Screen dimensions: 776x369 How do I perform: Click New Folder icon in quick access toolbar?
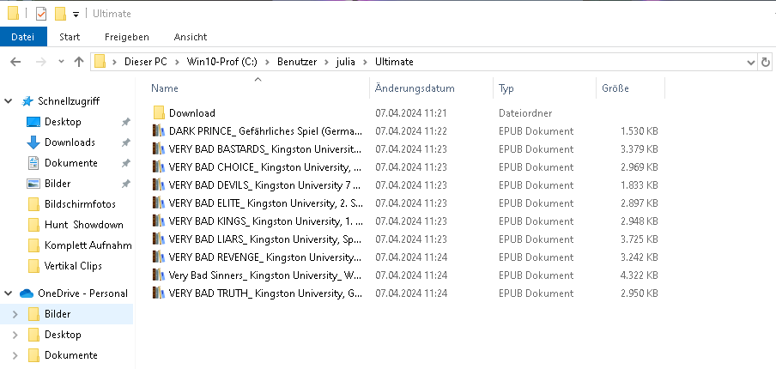point(60,14)
